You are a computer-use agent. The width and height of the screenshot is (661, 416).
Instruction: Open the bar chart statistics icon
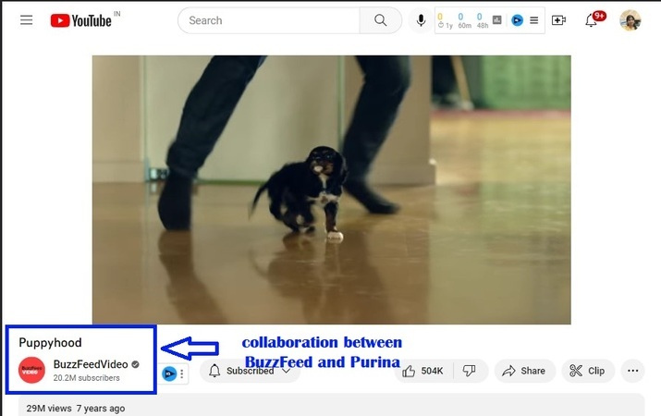pyautogui.click(x=497, y=19)
